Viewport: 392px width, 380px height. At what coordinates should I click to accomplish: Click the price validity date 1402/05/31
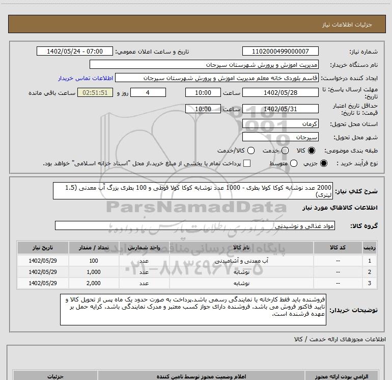point(280,109)
